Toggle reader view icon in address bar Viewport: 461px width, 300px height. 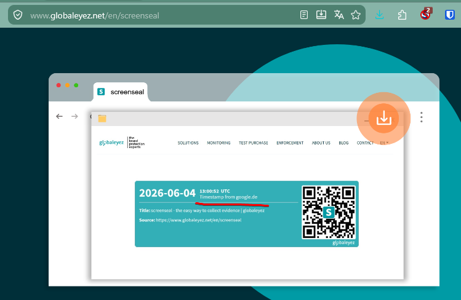(304, 15)
